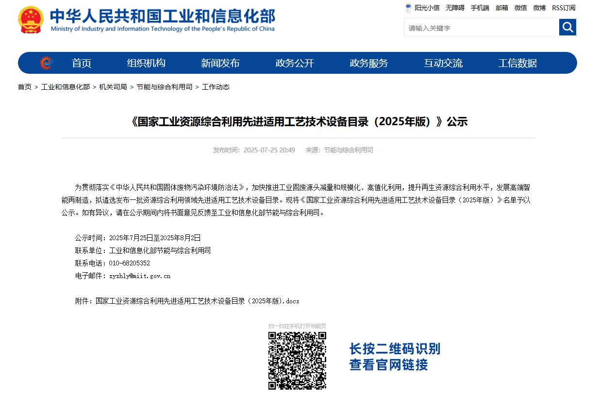Click the English ministry name subtitle

coord(163,29)
